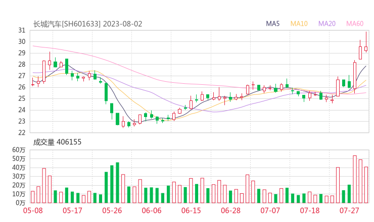
Task: Click the 40万 volume axis label
Action: (19, 168)
